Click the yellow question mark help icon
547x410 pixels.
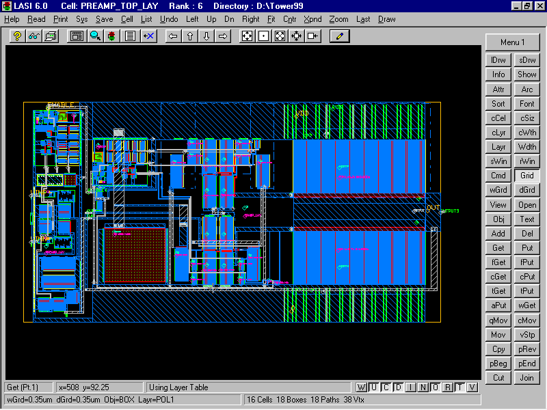point(17,36)
